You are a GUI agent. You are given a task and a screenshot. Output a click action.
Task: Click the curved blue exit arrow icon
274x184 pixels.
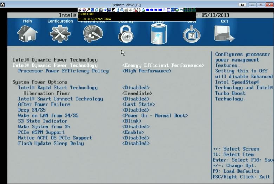(x=181, y=10)
